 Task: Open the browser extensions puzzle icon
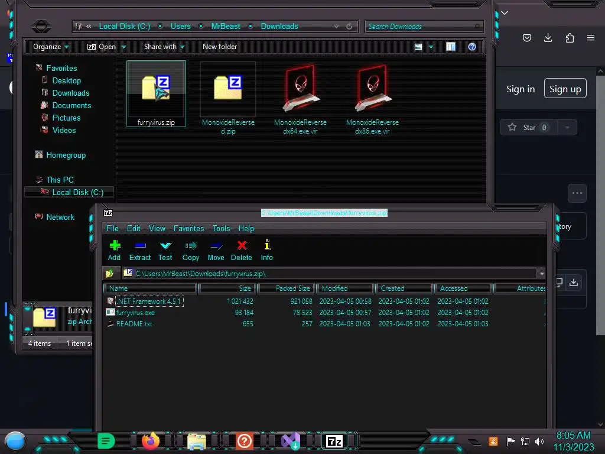pos(570,38)
